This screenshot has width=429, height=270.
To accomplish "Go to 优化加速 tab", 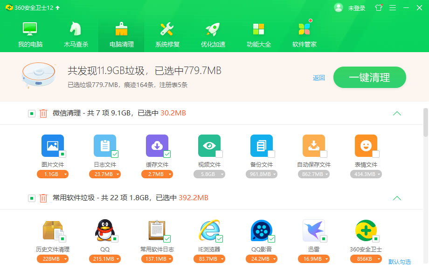I will [x=213, y=34].
